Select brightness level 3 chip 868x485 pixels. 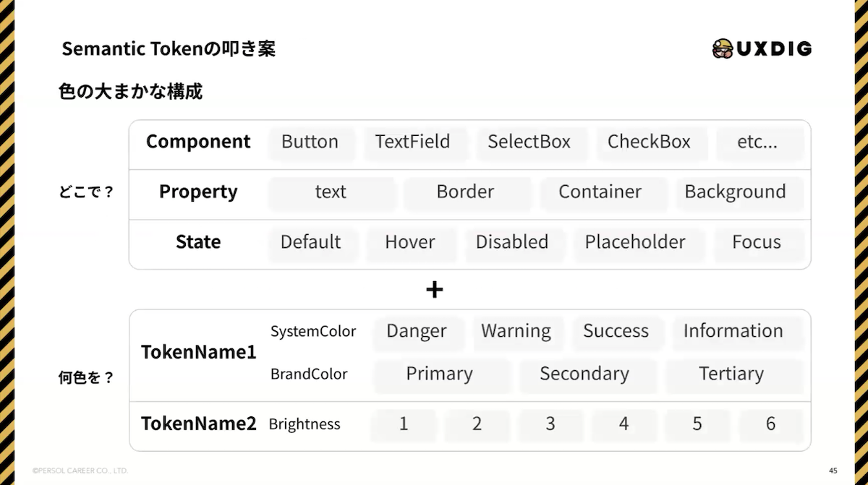[550, 424]
